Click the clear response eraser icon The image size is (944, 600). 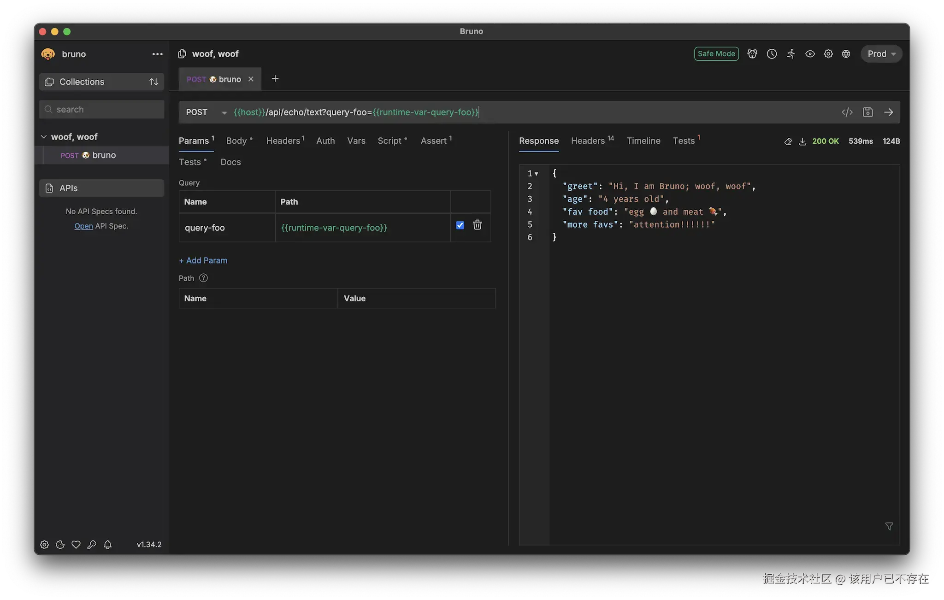pos(788,141)
